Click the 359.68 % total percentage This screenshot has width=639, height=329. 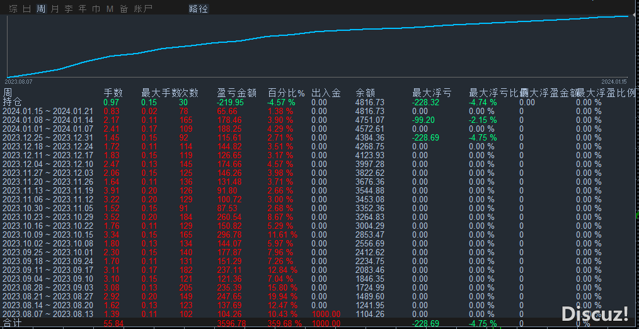click(x=285, y=324)
